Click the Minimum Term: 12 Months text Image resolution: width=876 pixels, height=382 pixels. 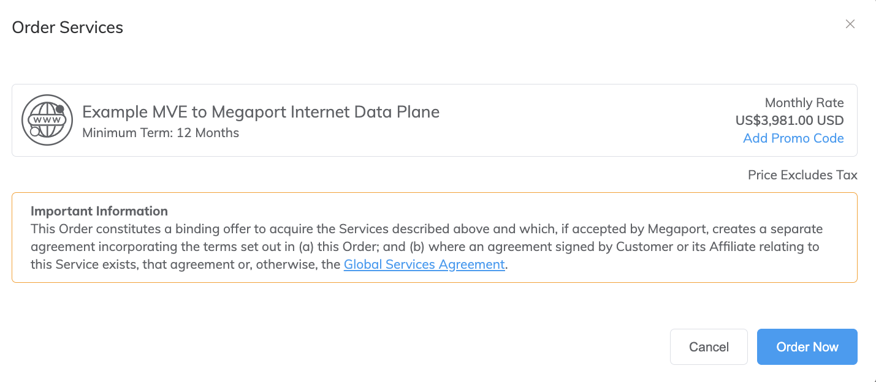161,132
